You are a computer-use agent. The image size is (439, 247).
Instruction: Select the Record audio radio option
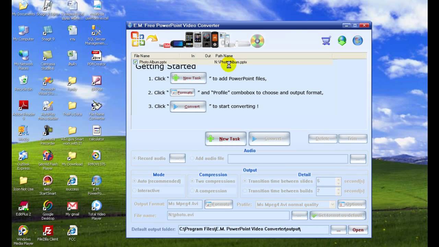[134, 158]
